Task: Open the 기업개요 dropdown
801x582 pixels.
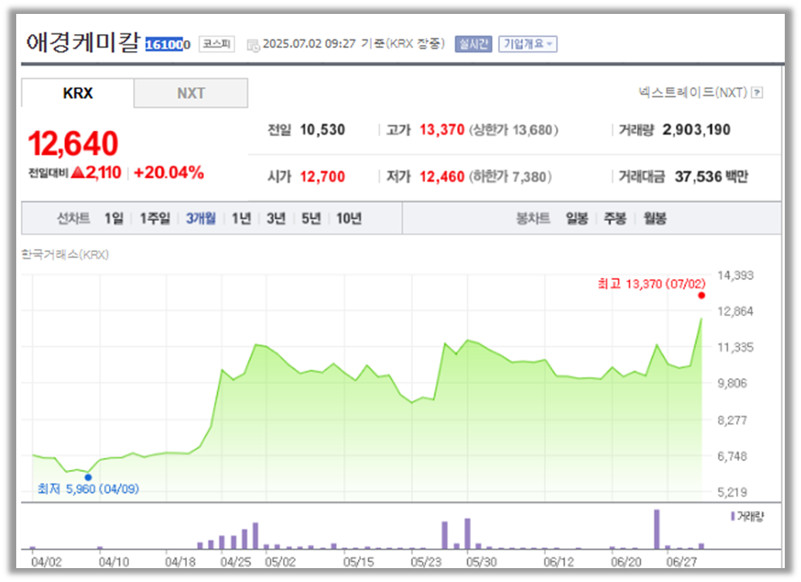Action: pyautogui.click(x=528, y=44)
